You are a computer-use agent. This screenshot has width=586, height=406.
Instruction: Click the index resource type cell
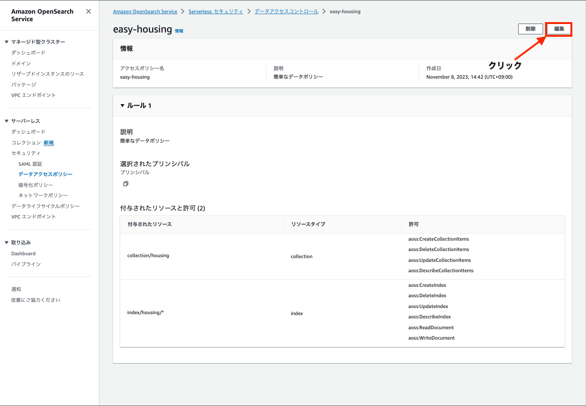[x=297, y=313]
